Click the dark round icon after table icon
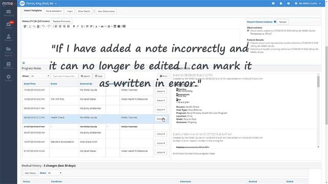The image size is (328, 184). (119, 27)
